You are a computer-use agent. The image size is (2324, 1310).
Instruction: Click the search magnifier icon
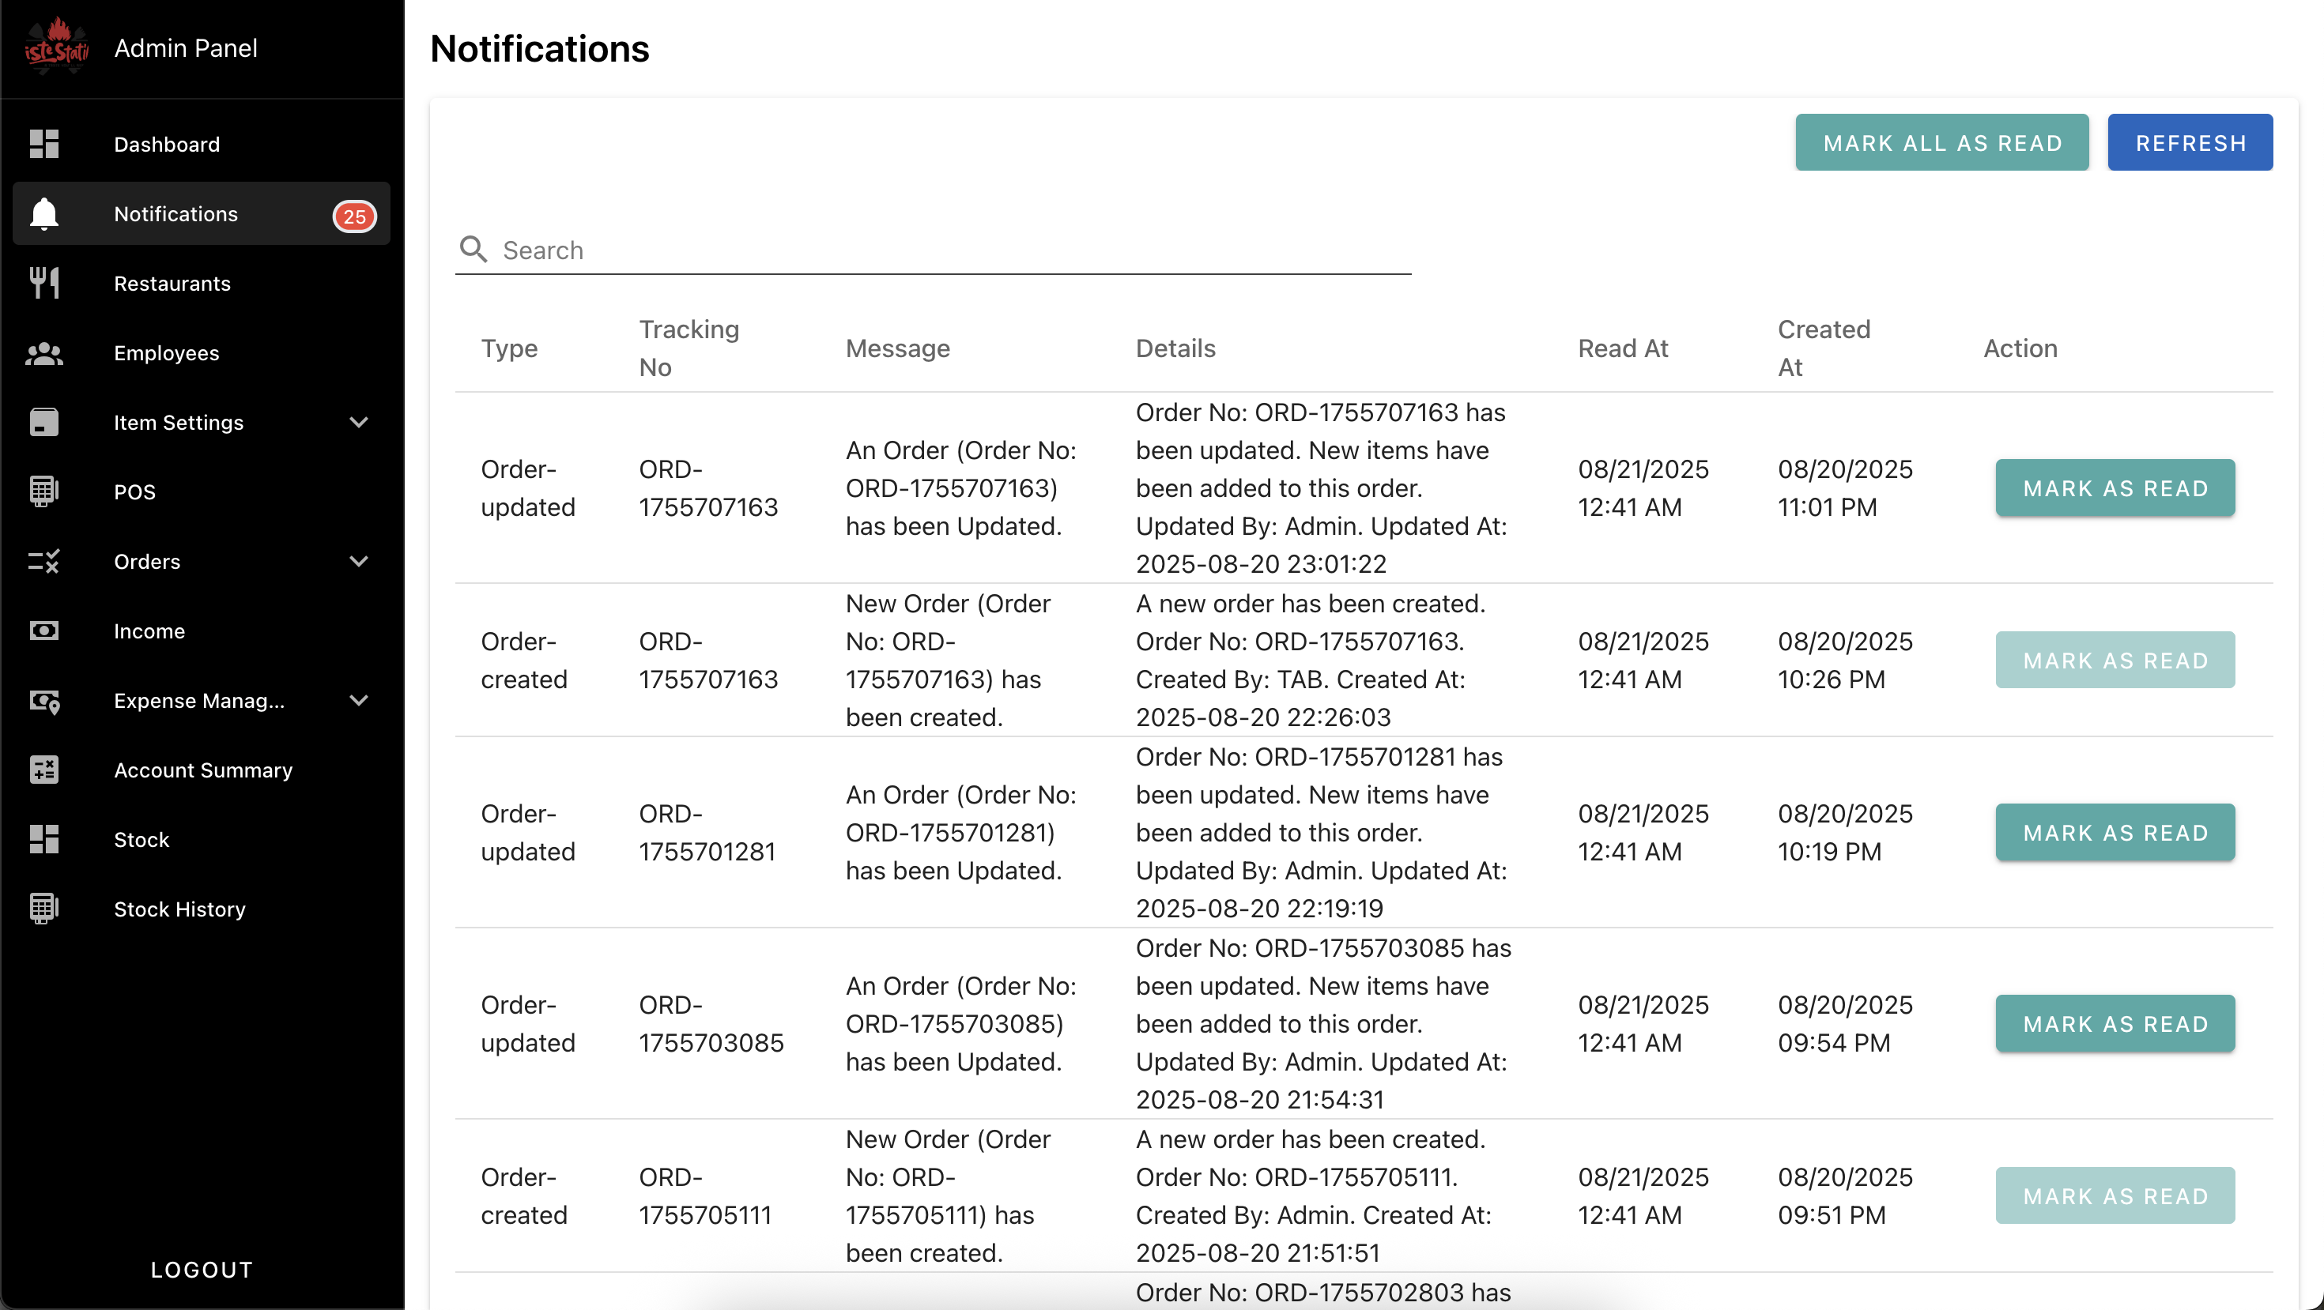tap(473, 250)
